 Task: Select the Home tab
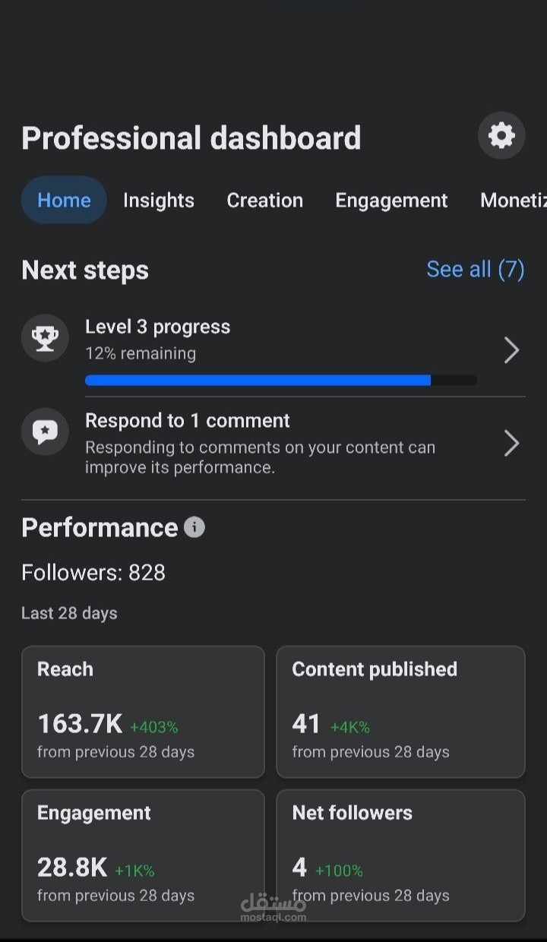[x=64, y=200]
